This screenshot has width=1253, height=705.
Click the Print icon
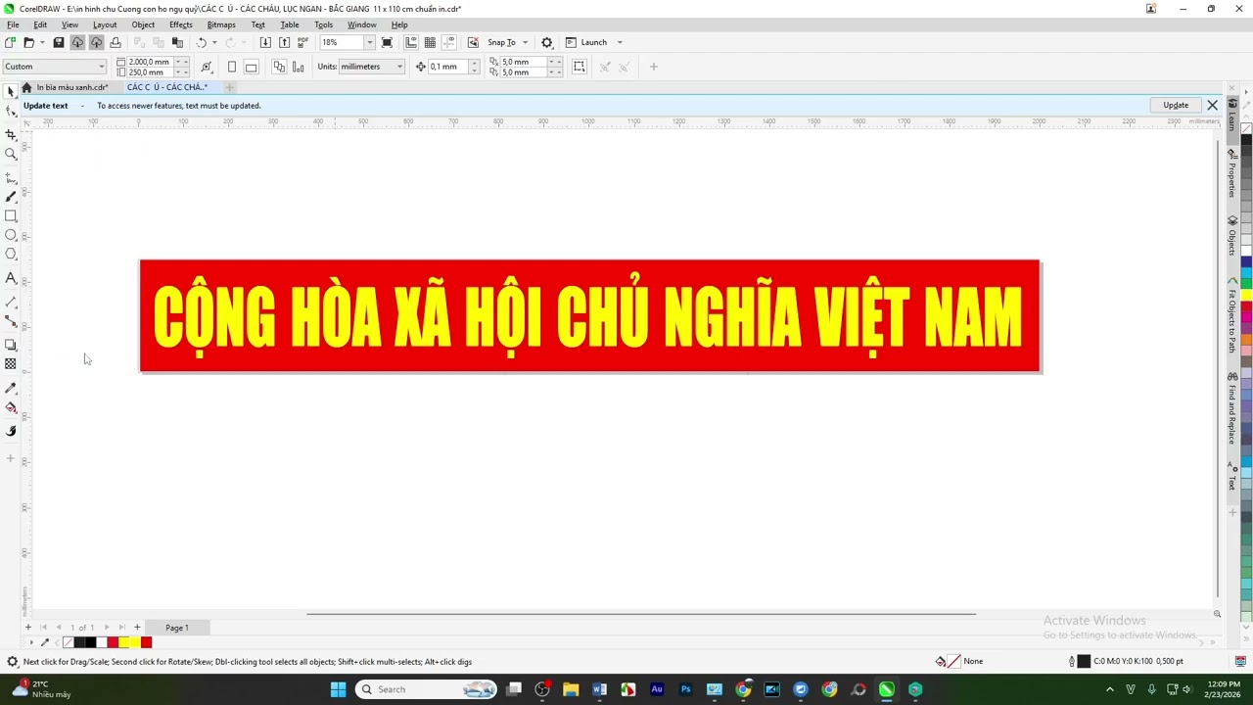click(116, 42)
